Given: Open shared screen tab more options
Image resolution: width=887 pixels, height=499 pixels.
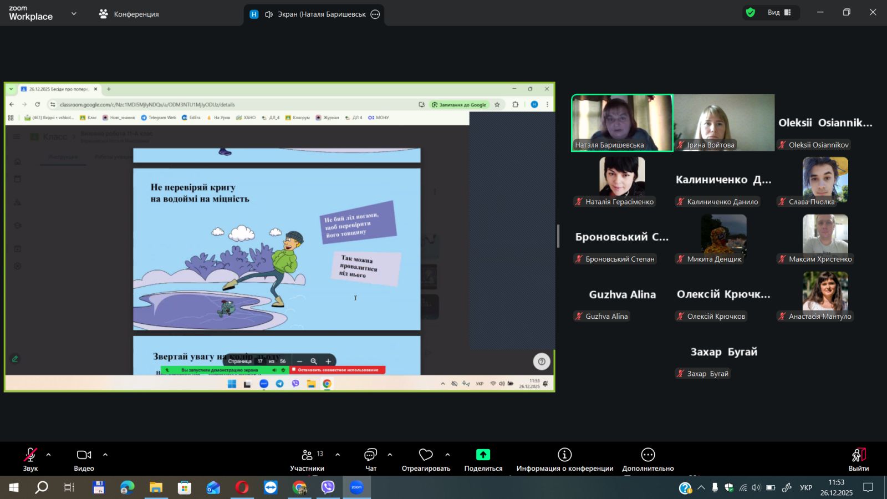Looking at the screenshot, I should coord(375,14).
